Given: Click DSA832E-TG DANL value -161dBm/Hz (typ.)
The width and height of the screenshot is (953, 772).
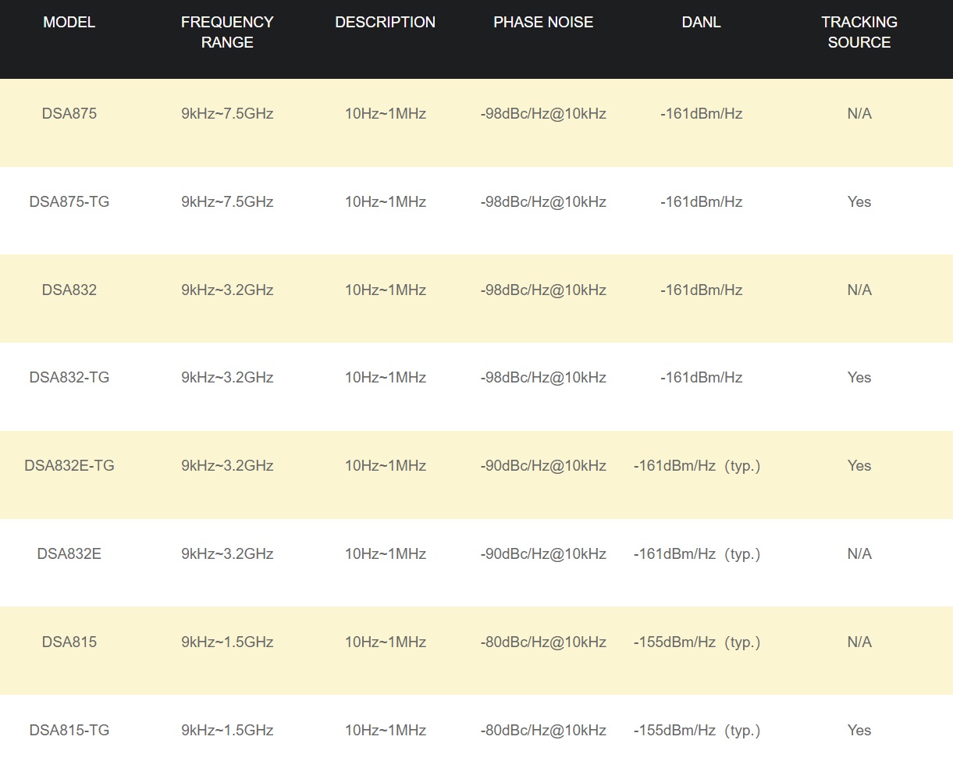Looking at the screenshot, I should pos(697,466).
